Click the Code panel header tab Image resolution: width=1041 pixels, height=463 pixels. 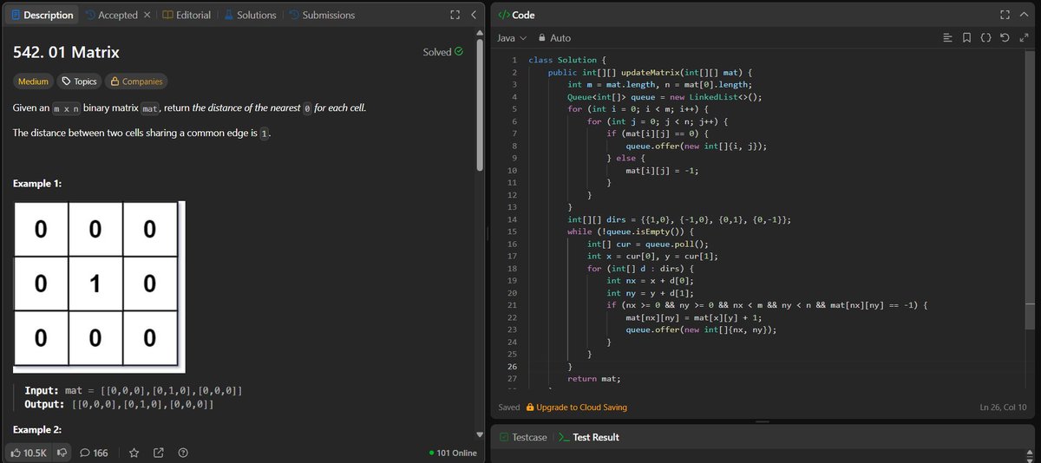pyautogui.click(x=516, y=15)
